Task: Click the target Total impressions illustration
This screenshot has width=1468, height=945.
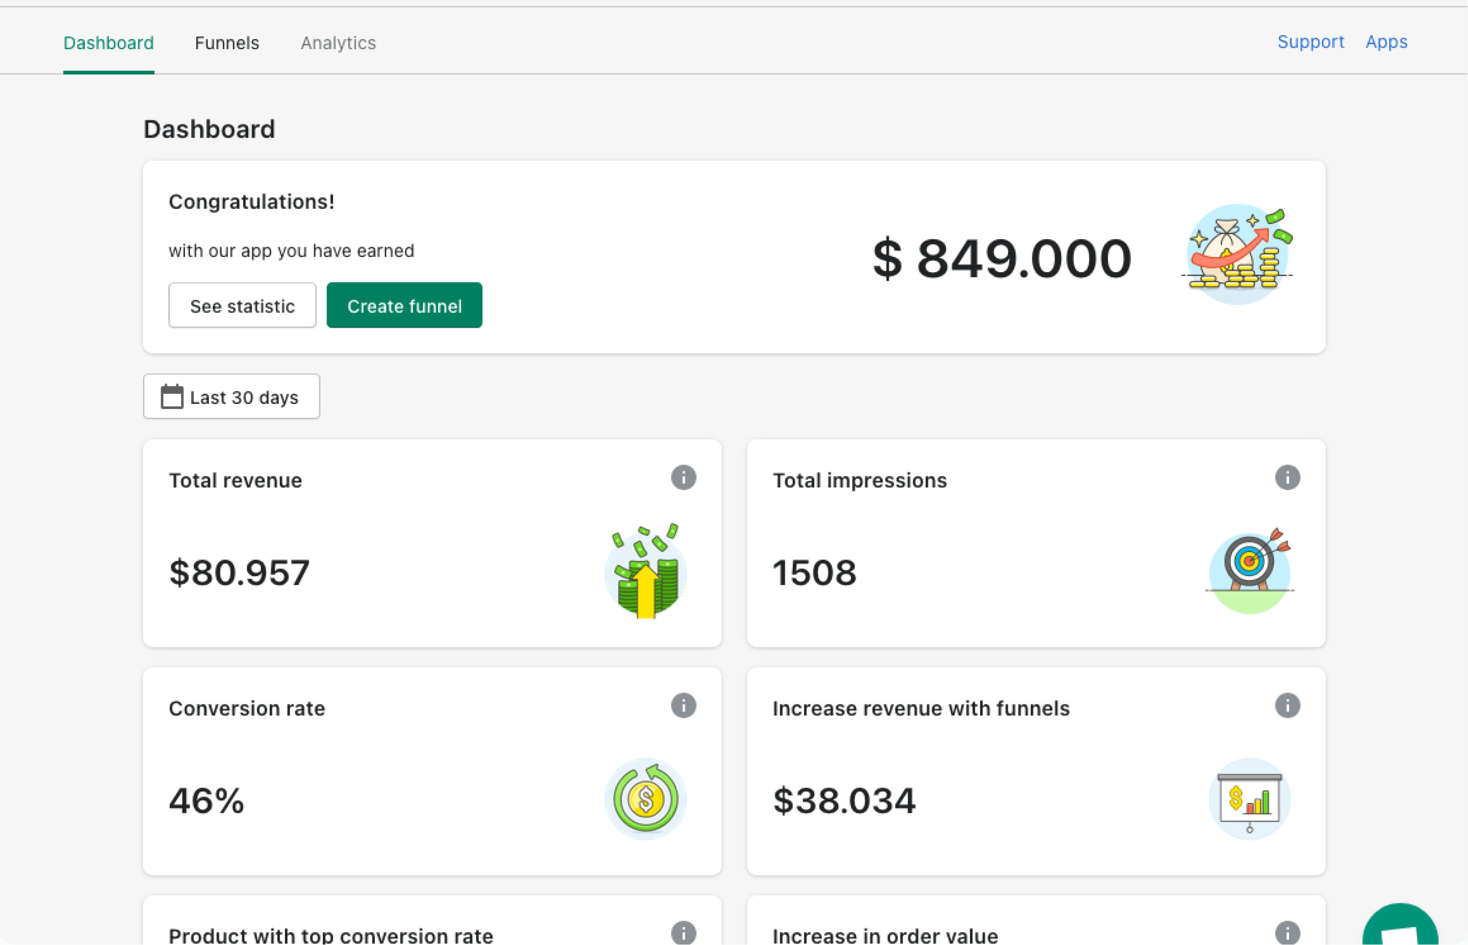Action: (x=1250, y=570)
